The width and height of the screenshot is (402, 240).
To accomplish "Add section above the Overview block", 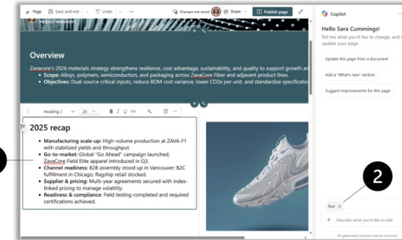I will coord(195,31).
